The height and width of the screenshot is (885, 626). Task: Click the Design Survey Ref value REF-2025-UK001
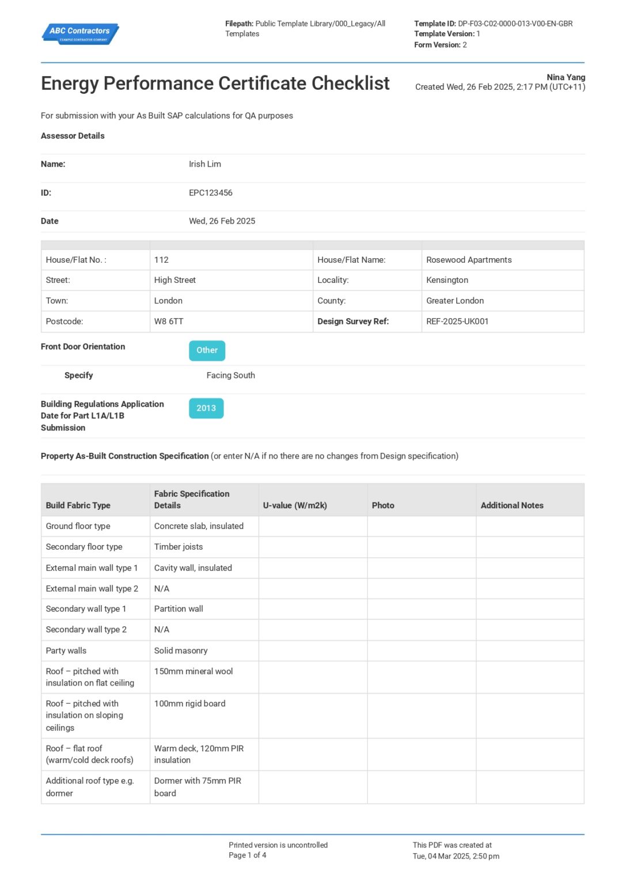tap(457, 322)
